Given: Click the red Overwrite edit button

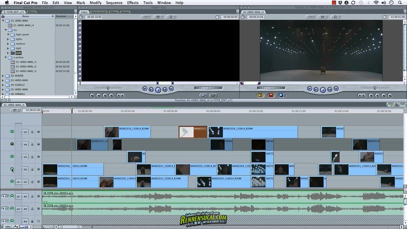Looking at the screenshot, I should [271, 95].
